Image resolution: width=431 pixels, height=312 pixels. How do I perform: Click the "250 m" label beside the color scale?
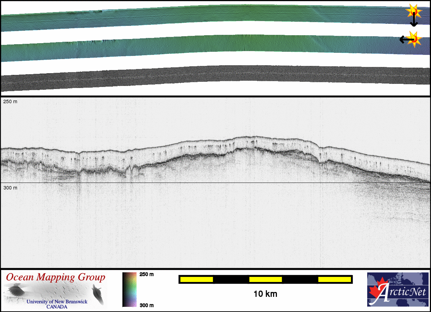(146, 274)
